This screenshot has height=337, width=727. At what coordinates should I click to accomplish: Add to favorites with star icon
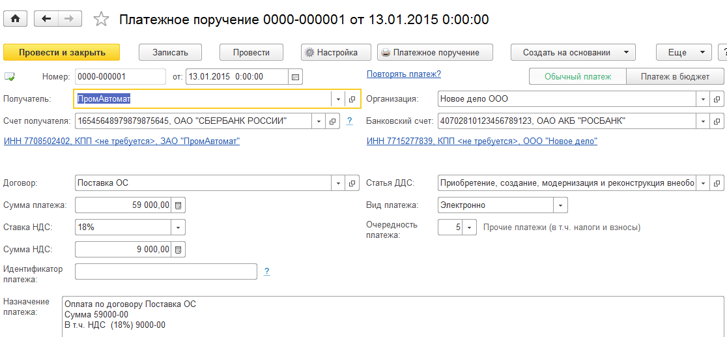101,20
